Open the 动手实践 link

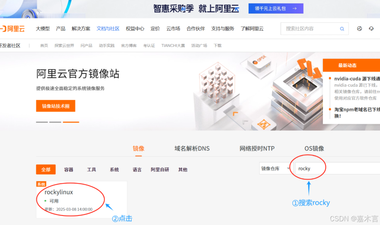(x=107, y=46)
